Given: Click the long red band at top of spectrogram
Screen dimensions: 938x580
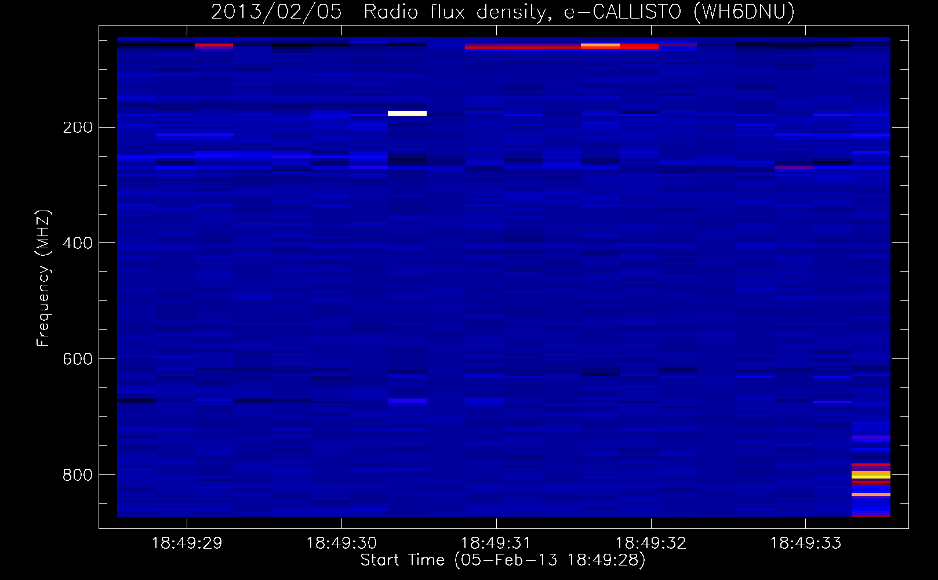Looking at the screenshot, I should [x=561, y=46].
